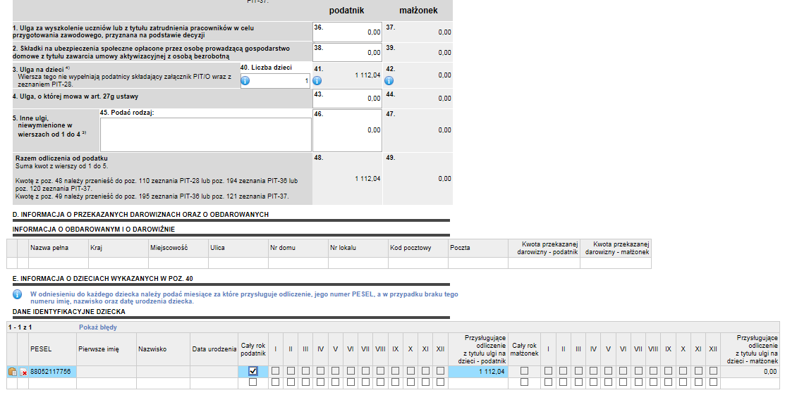This screenshot has width=785, height=395.
Task: Click the record counter '1 - 1 z 1'
Action: (x=20, y=327)
